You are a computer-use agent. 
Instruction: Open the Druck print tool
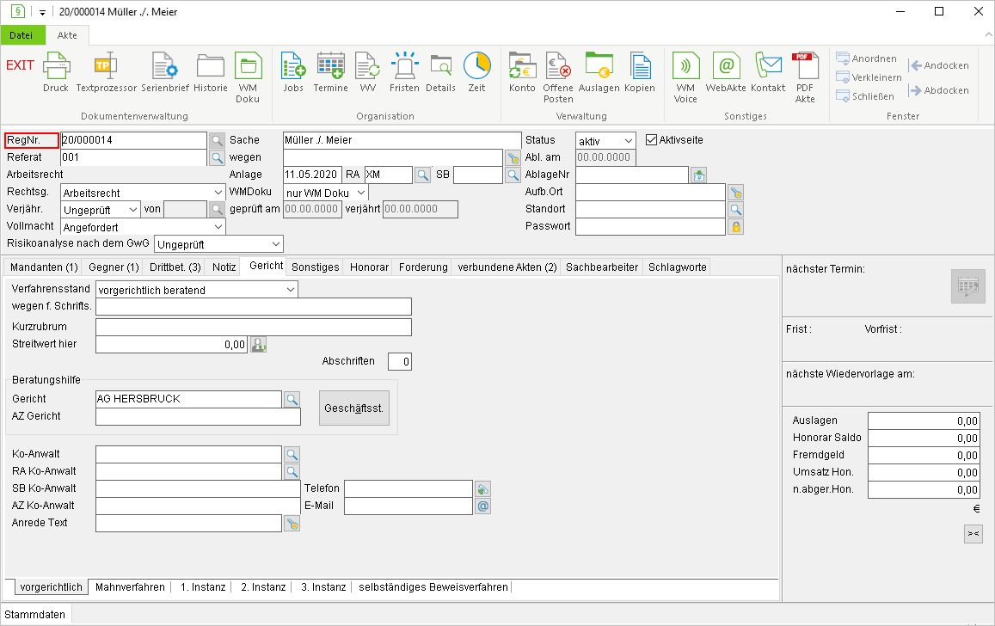click(56, 71)
